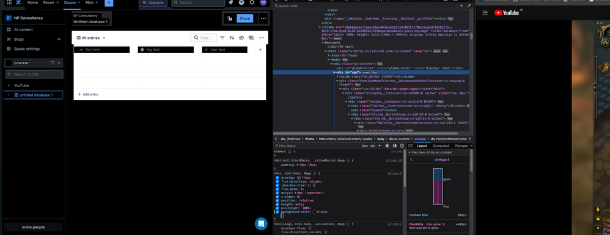Open the Spaces dropdown menu

72,2
